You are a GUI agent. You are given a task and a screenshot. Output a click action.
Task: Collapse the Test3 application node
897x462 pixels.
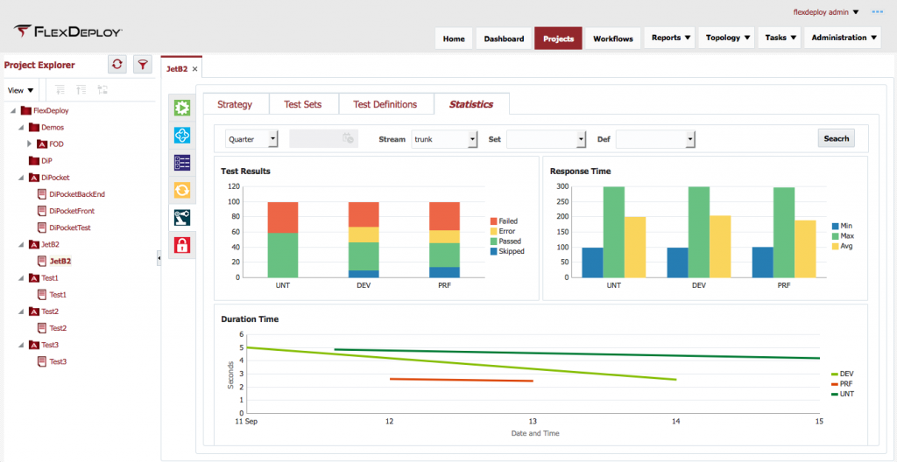coord(22,345)
